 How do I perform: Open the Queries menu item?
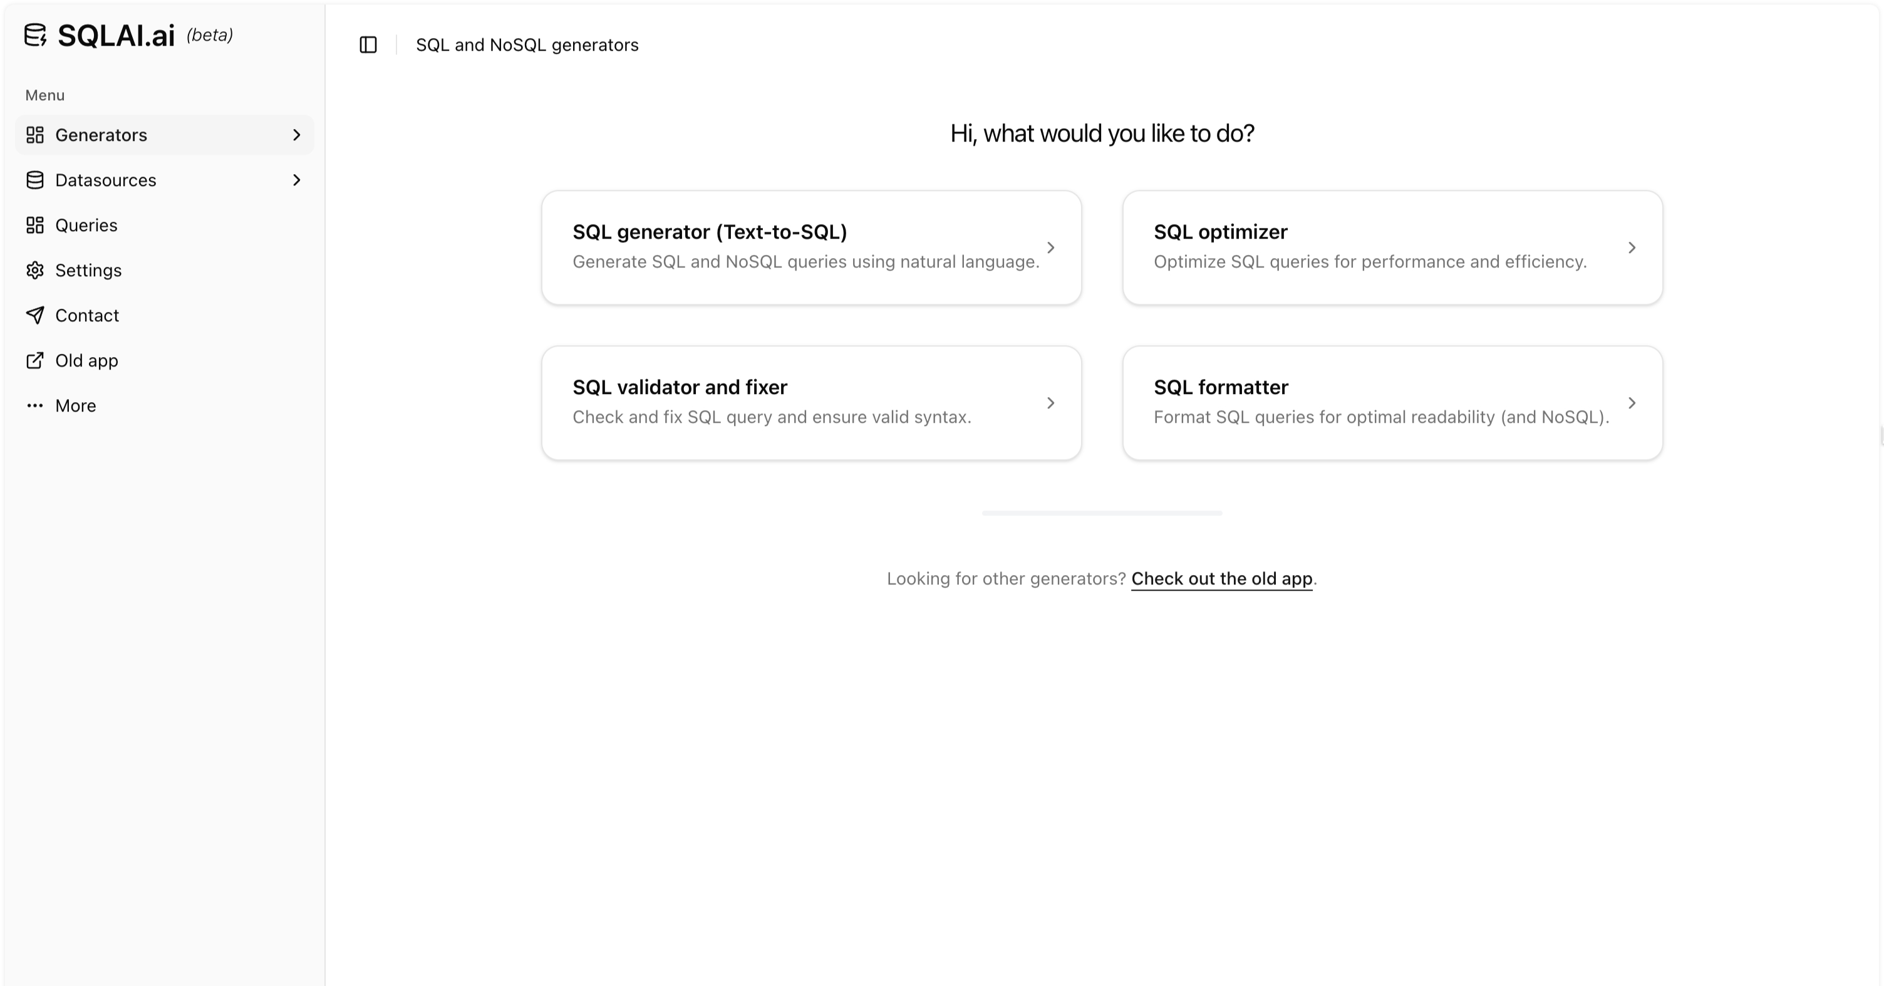click(x=86, y=226)
